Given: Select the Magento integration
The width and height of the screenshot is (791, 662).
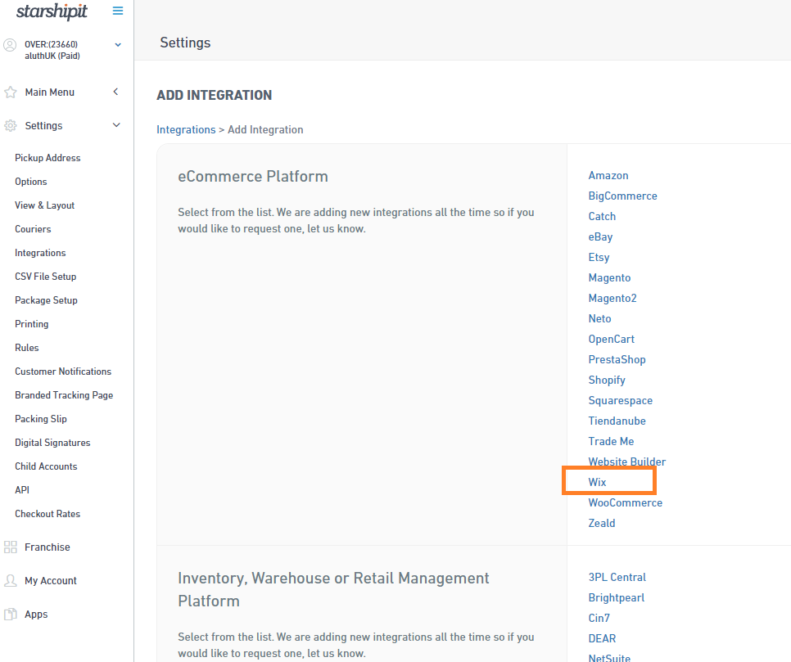Looking at the screenshot, I should coord(609,277).
